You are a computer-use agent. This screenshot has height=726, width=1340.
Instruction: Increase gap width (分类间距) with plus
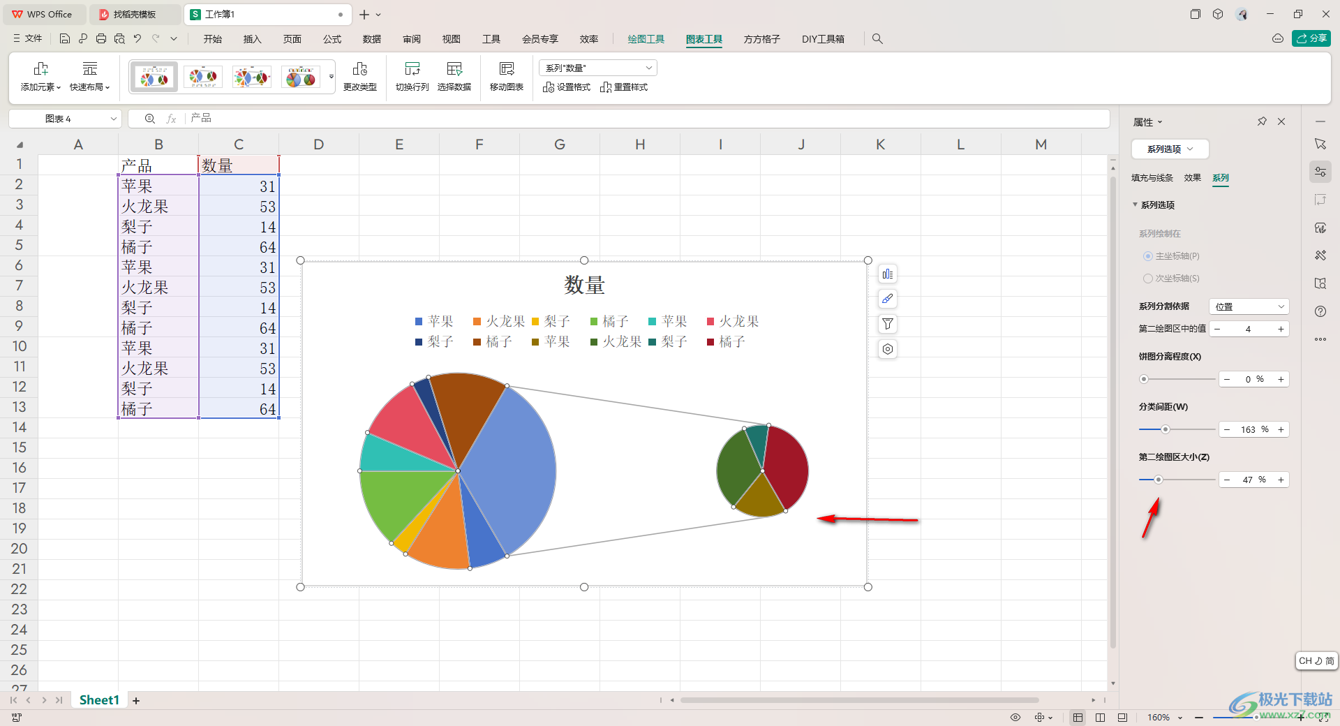pos(1281,429)
